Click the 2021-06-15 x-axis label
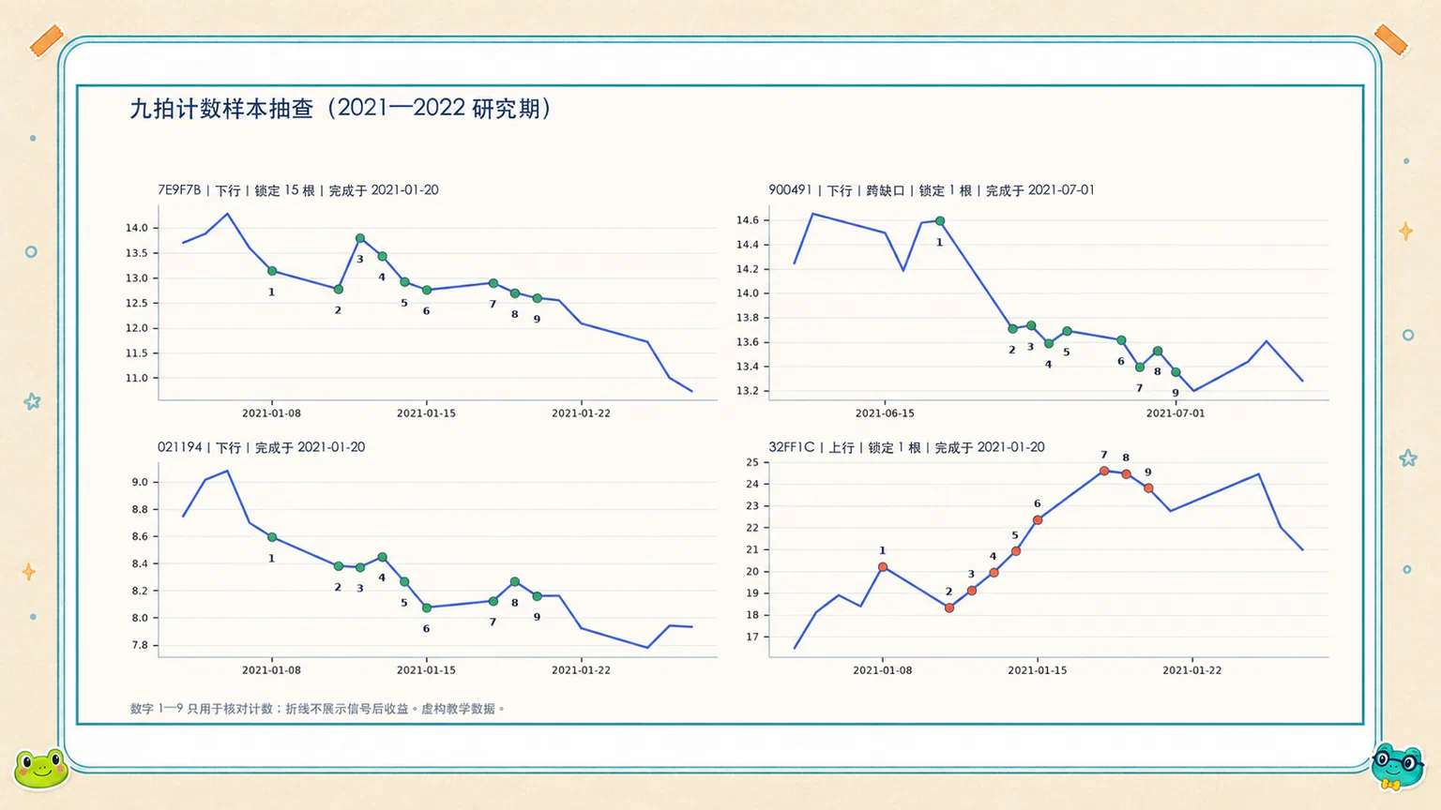1441x810 pixels. click(885, 413)
